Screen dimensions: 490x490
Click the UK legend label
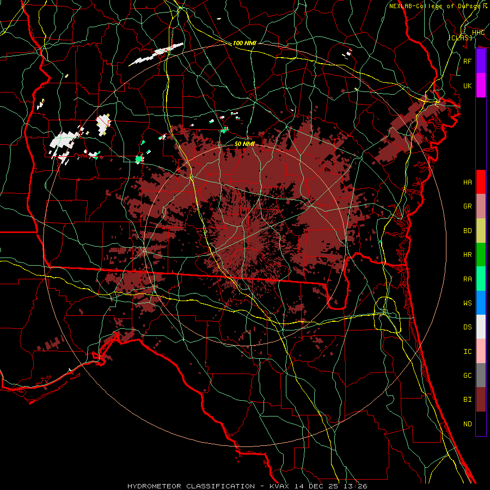467,85
